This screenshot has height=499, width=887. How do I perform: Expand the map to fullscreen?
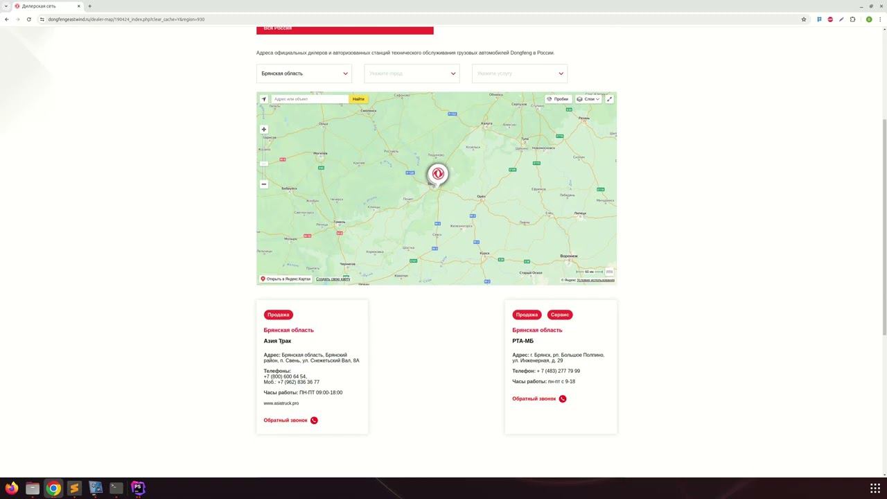(x=610, y=99)
